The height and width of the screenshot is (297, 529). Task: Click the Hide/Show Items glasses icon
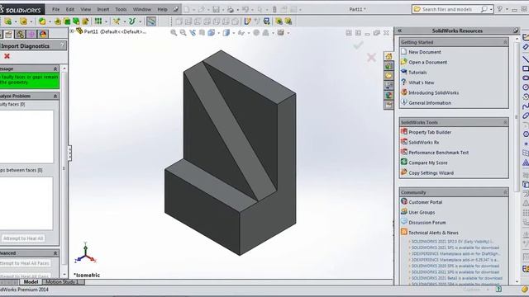click(x=241, y=33)
